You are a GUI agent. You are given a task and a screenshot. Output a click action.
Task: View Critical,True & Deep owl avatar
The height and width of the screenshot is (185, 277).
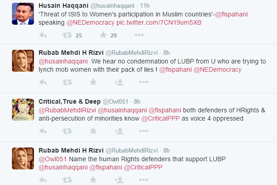pyautogui.click(x=23, y=110)
